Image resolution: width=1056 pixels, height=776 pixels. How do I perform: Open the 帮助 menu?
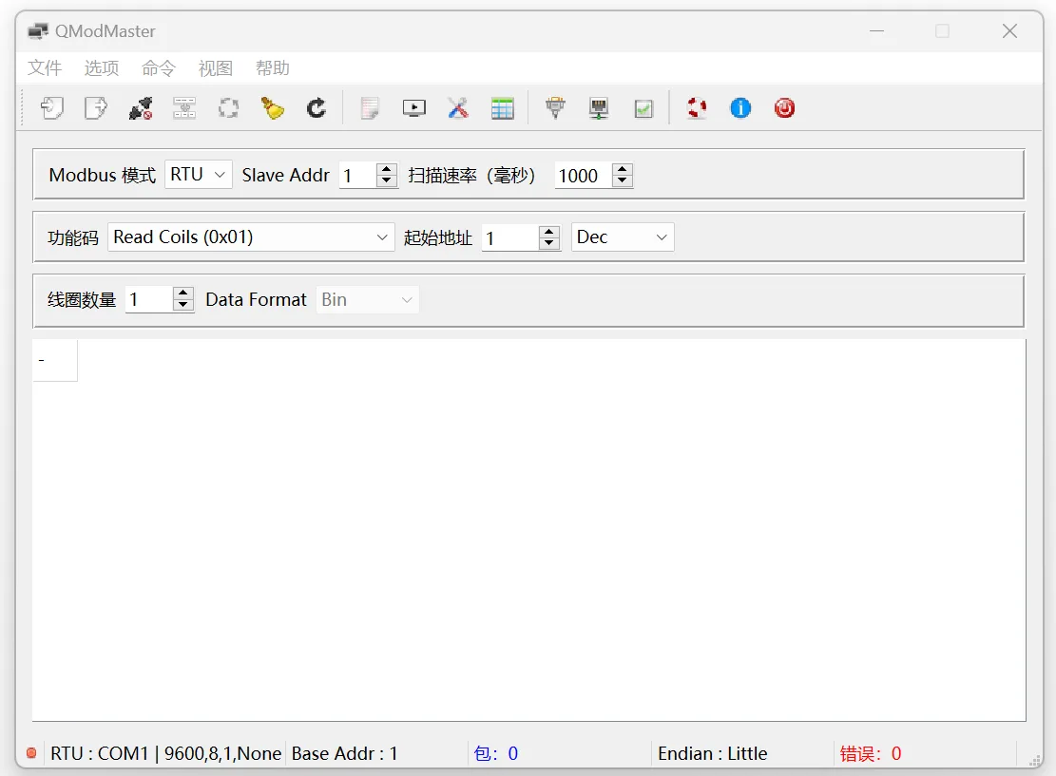(273, 68)
